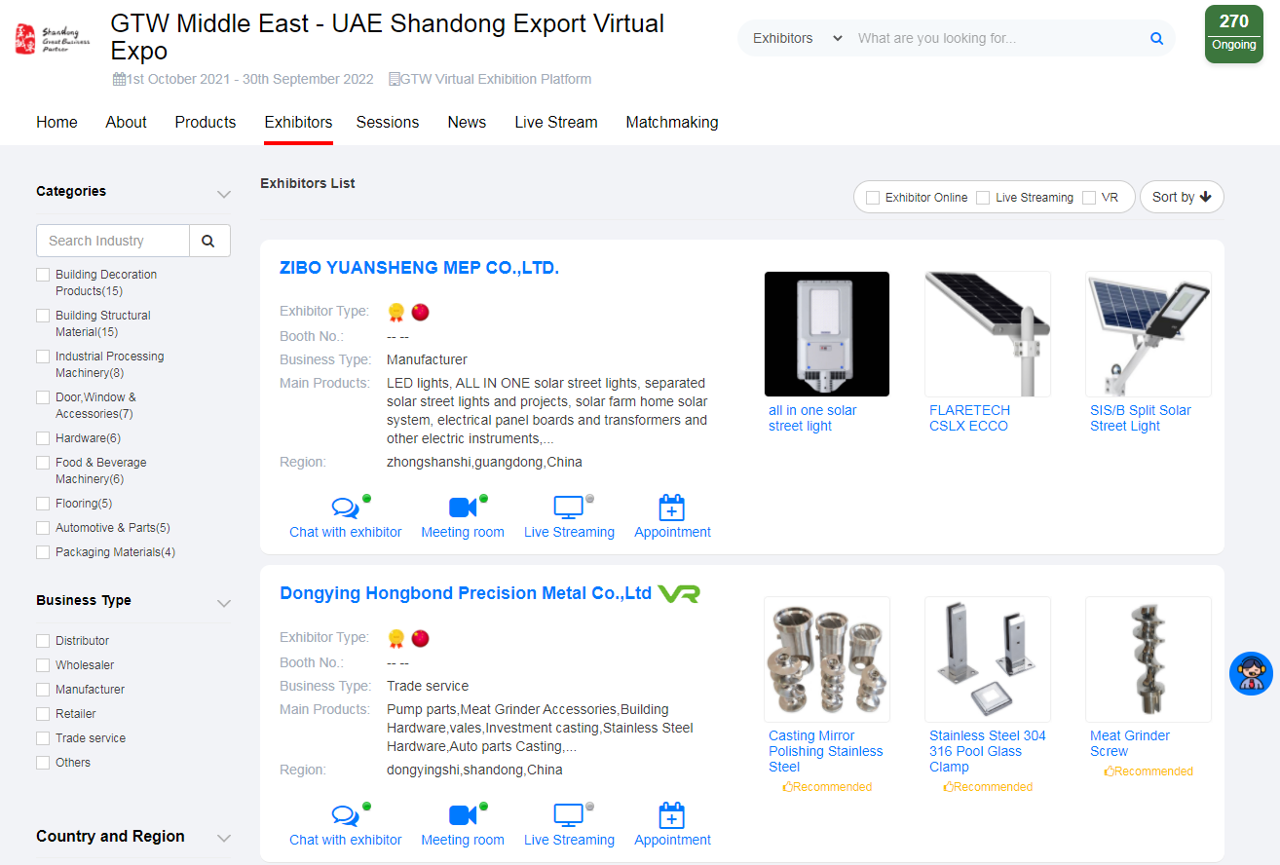Click China flag icon in Dongying Hongbond exhibitor type
The image size is (1280, 865).
click(x=420, y=638)
